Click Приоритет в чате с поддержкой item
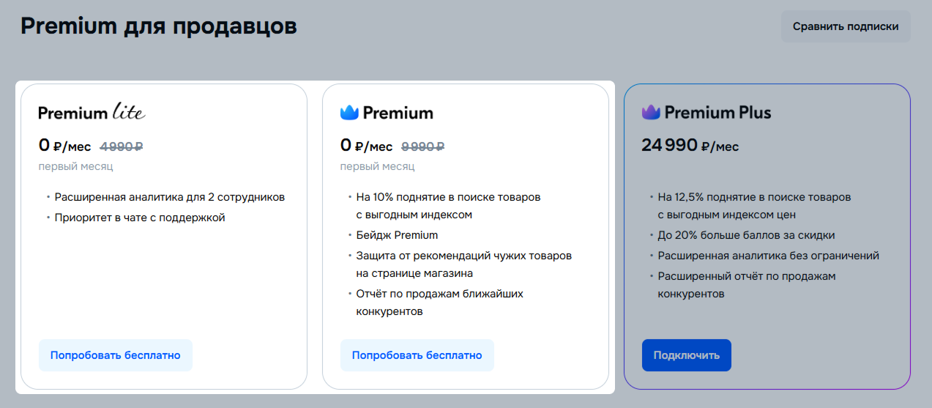 click(x=140, y=218)
